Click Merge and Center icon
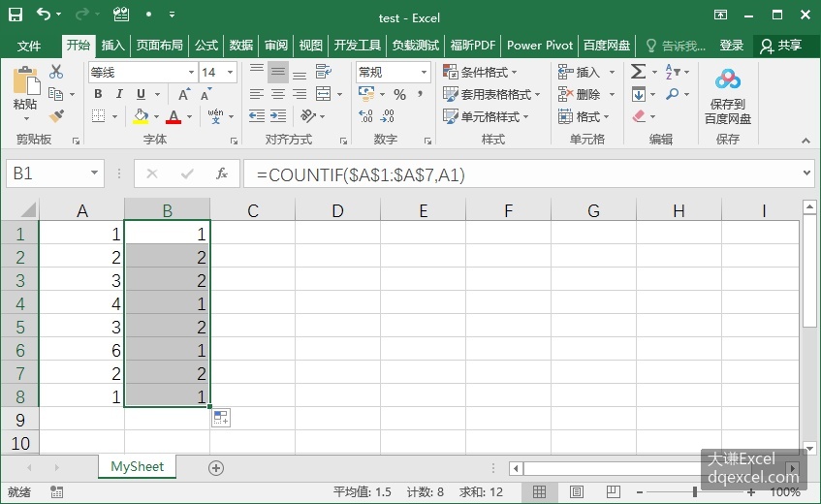 pos(324,94)
